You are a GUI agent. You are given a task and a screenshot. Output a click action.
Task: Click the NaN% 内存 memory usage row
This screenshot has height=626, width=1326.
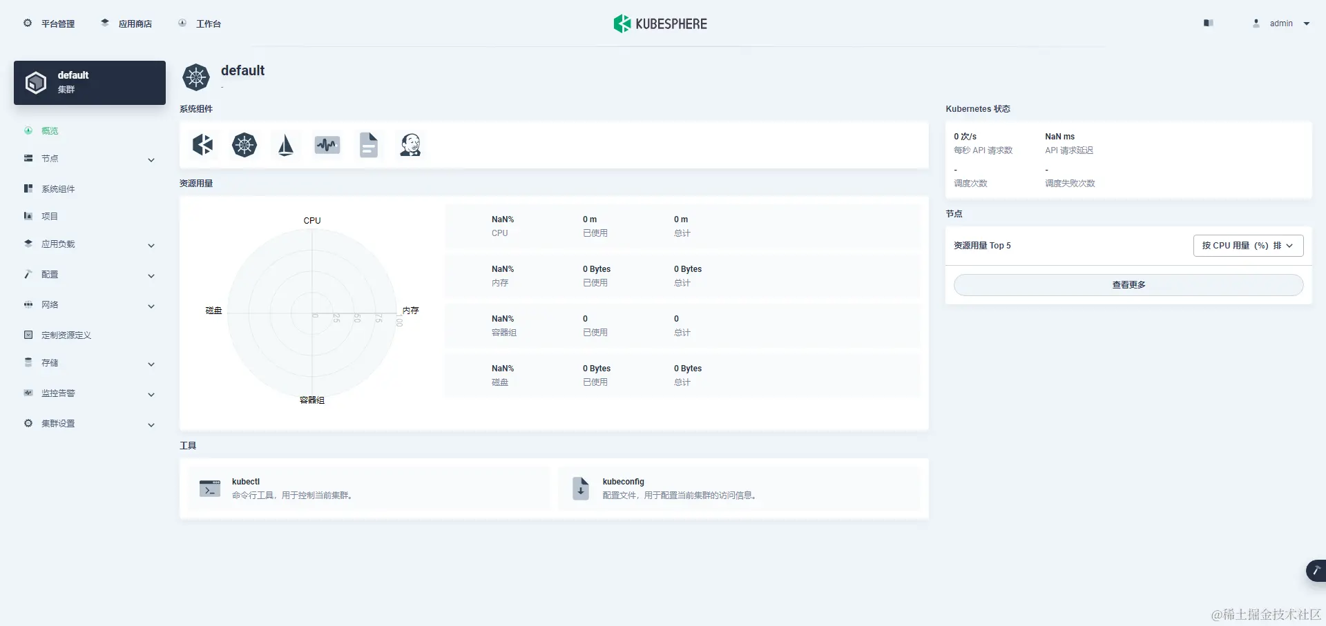tap(682, 276)
